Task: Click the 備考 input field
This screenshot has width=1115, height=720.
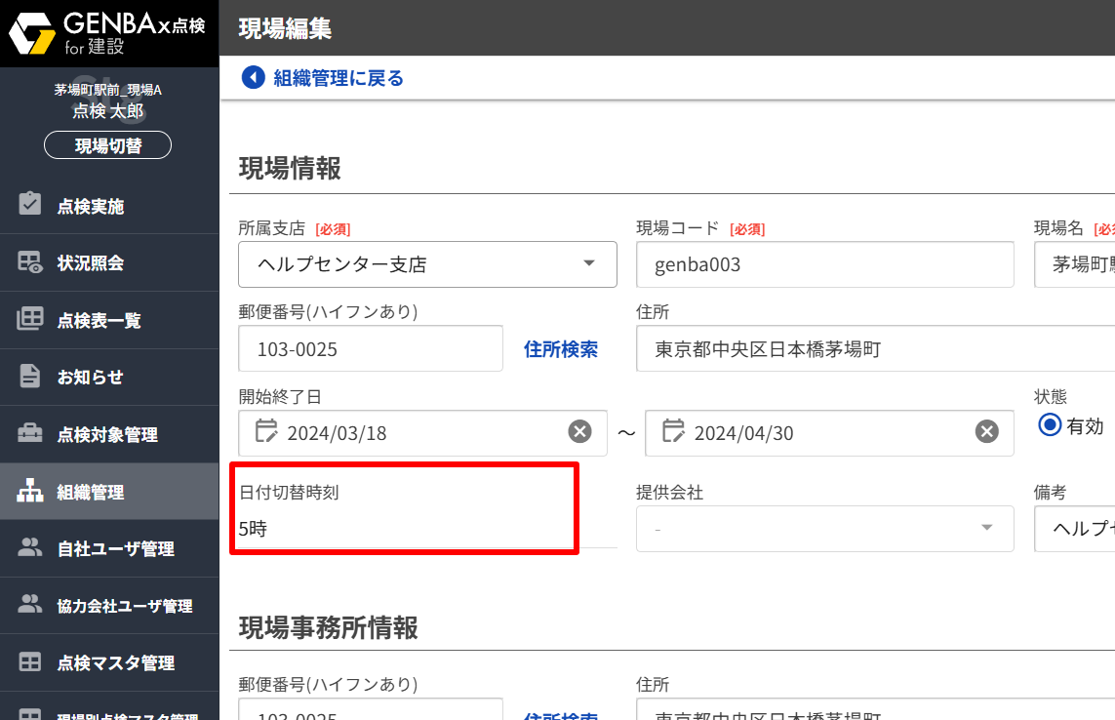Action: click(1074, 529)
